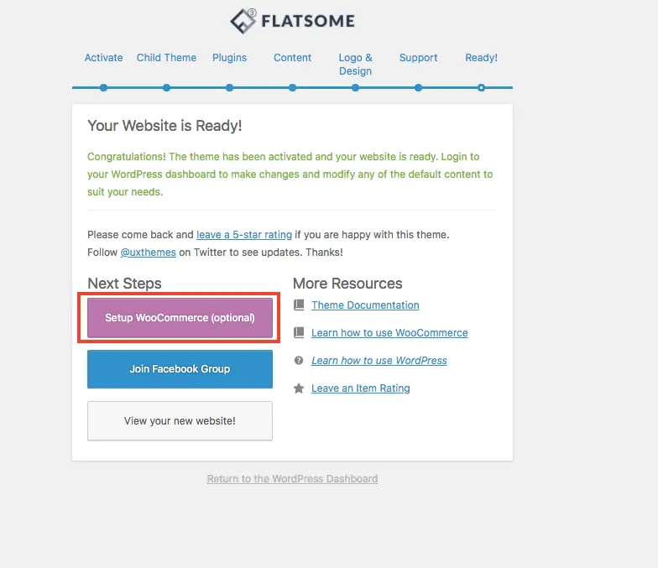
Task: Open the Content step
Action: coord(292,57)
